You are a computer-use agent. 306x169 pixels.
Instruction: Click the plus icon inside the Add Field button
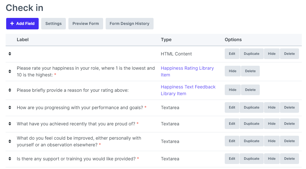click(12, 24)
